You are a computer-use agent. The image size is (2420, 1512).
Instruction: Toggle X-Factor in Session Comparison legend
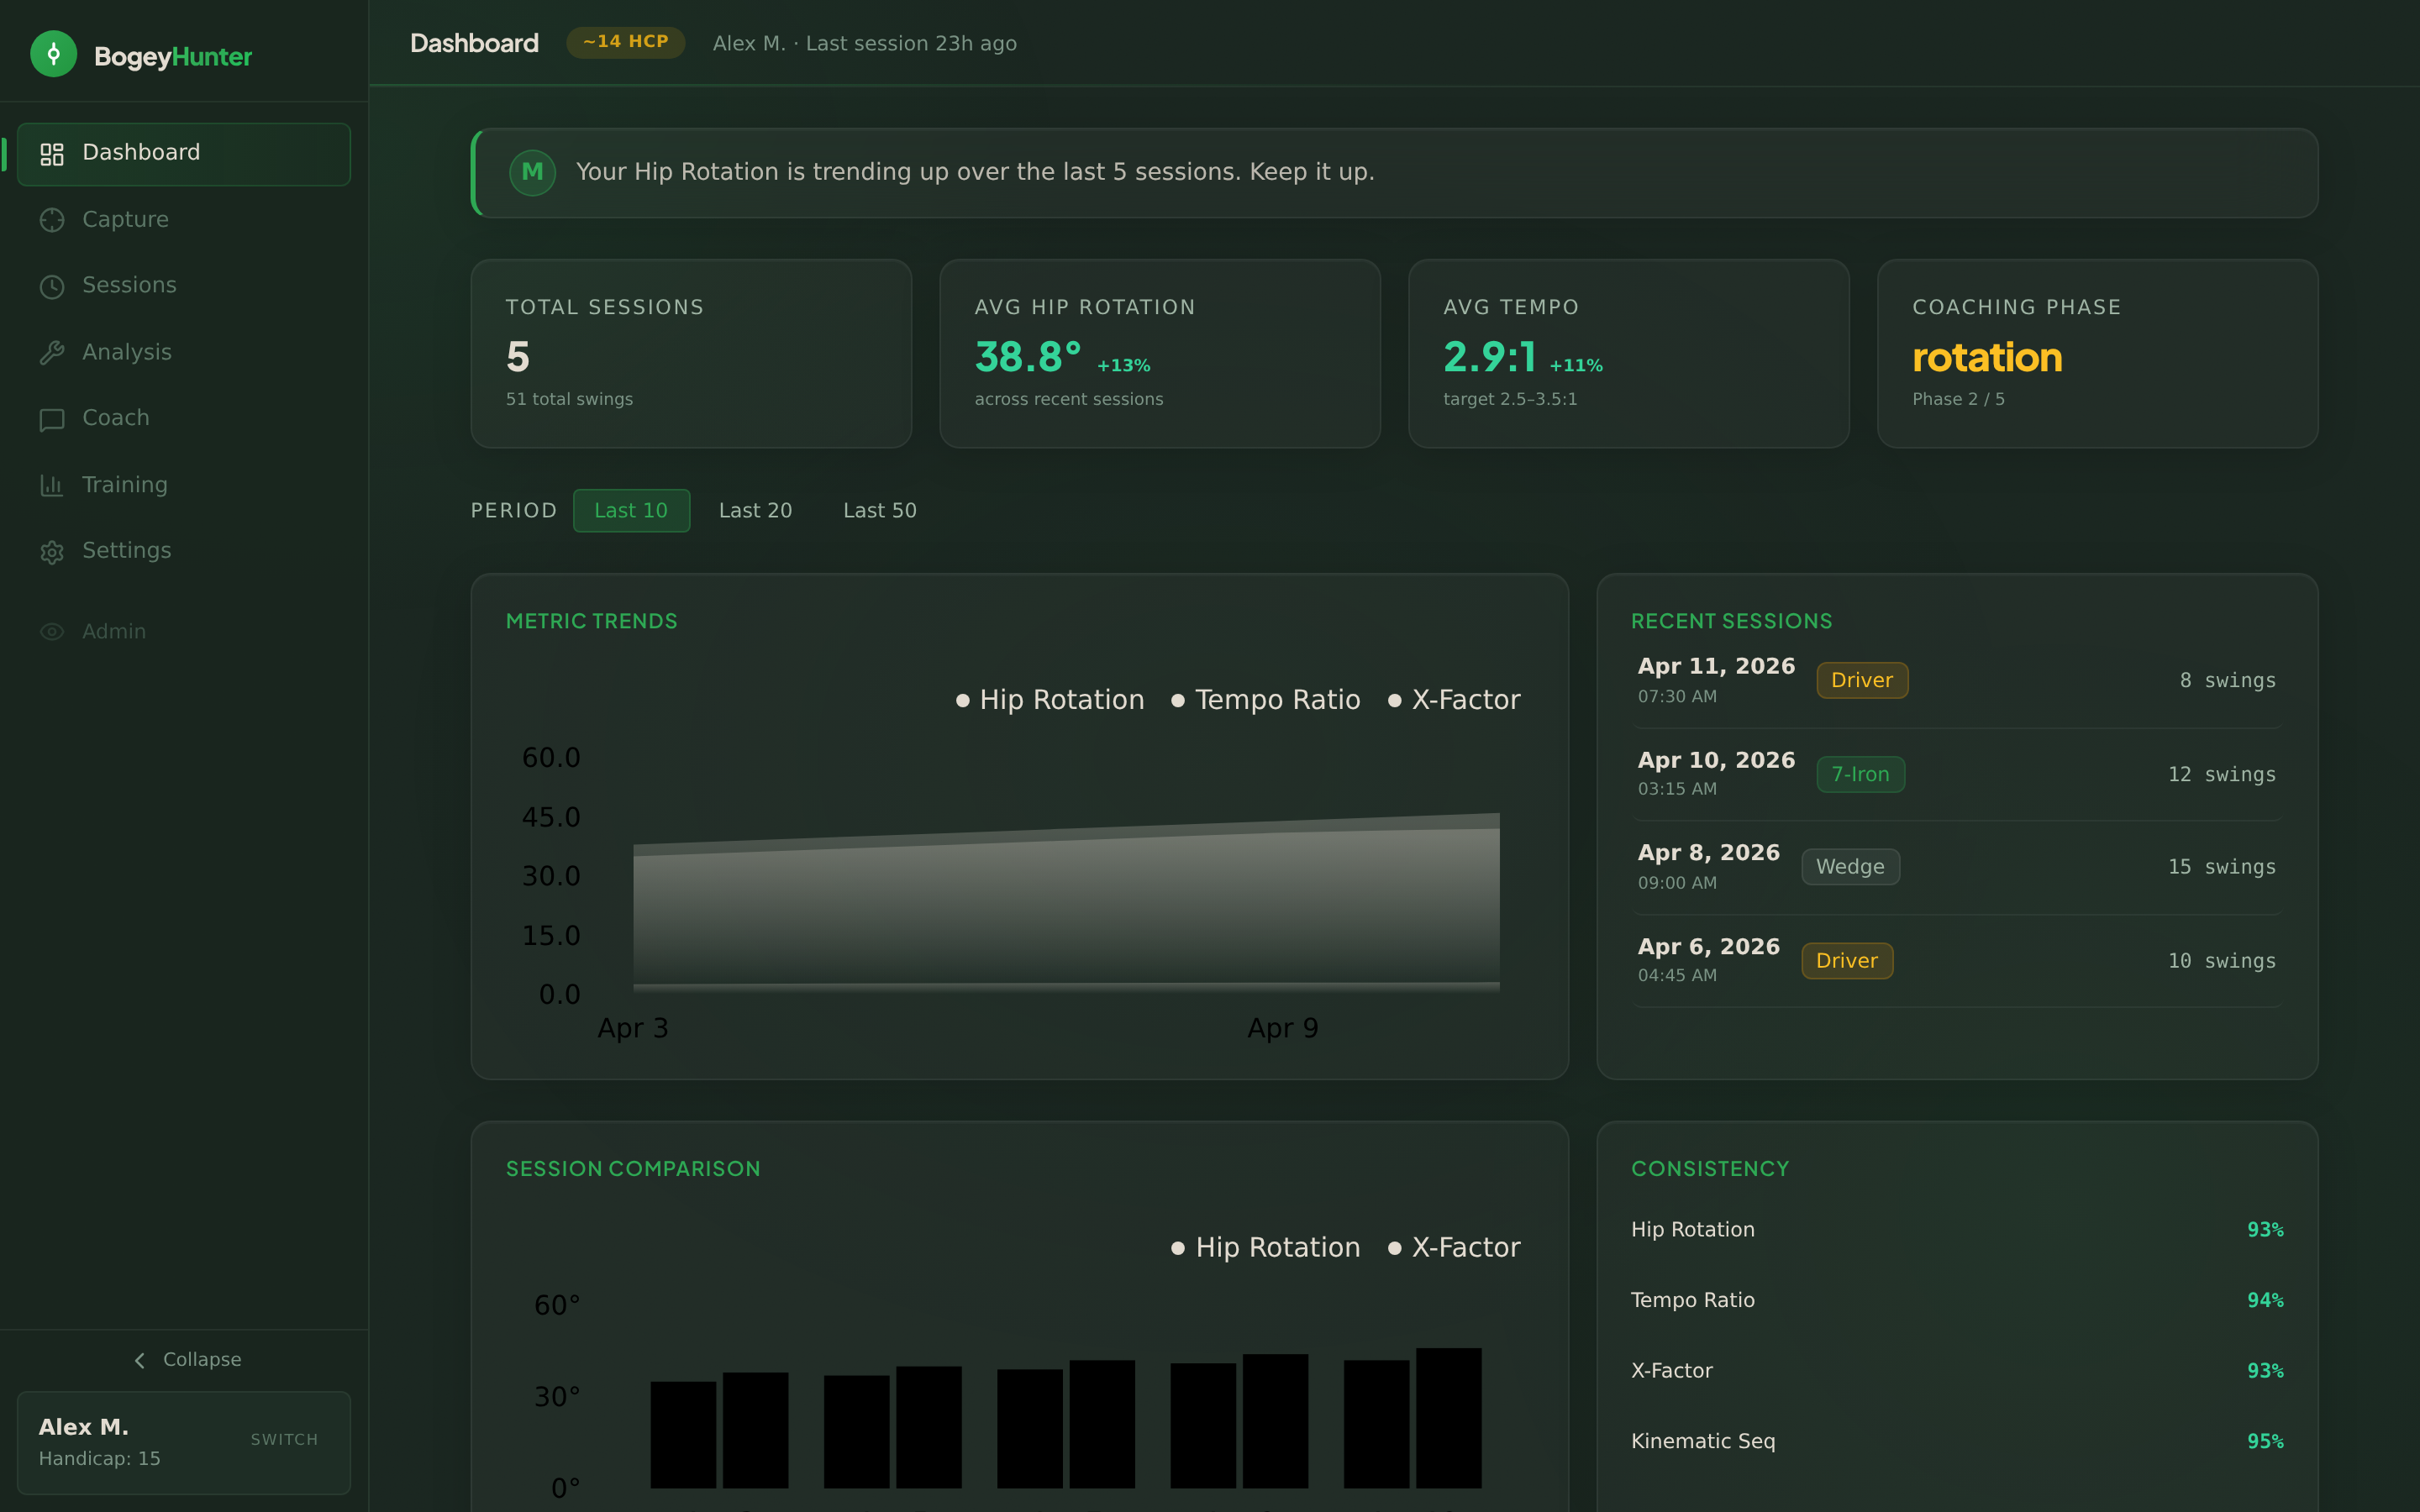click(1455, 1248)
